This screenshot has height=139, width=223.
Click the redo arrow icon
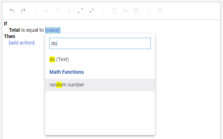pyautogui.click(x=23, y=11)
